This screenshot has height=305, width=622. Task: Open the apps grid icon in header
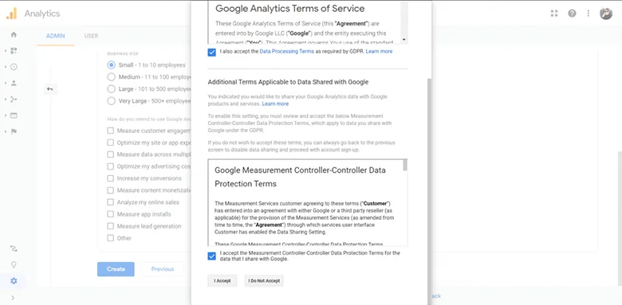click(554, 14)
